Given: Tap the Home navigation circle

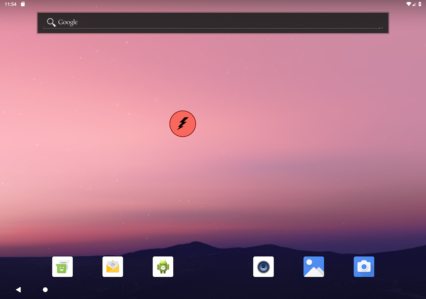Looking at the screenshot, I should click(x=45, y=290).
